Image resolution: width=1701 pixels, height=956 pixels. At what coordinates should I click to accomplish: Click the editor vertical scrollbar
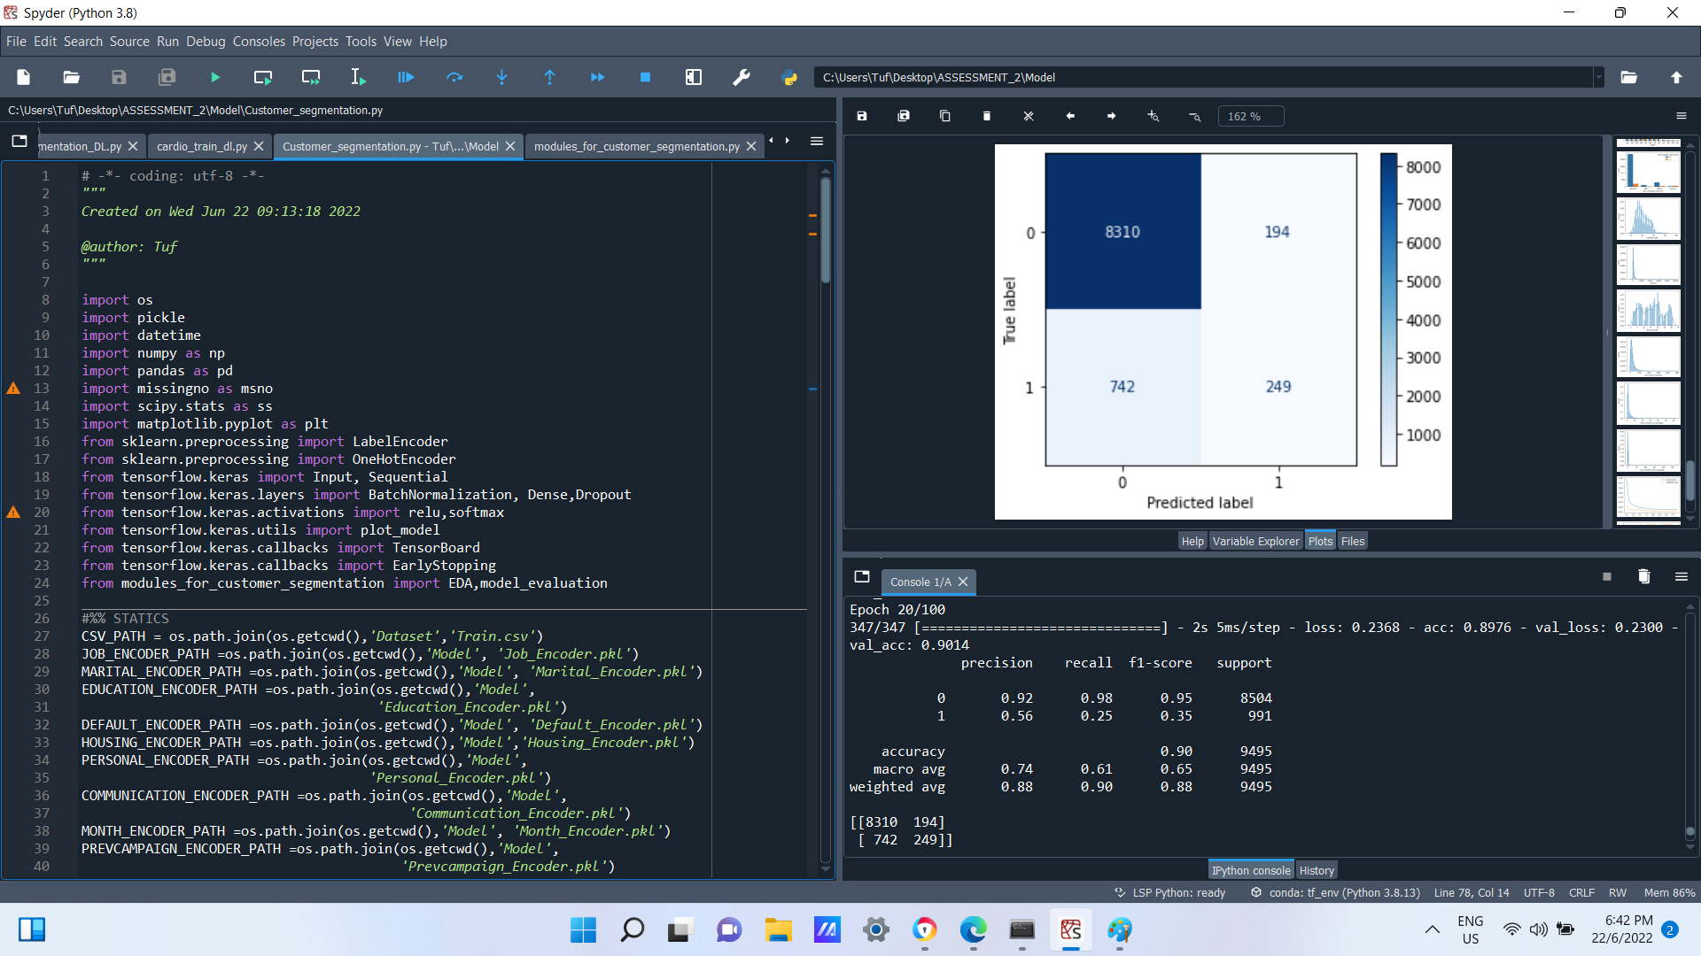[x=826, y=230]
